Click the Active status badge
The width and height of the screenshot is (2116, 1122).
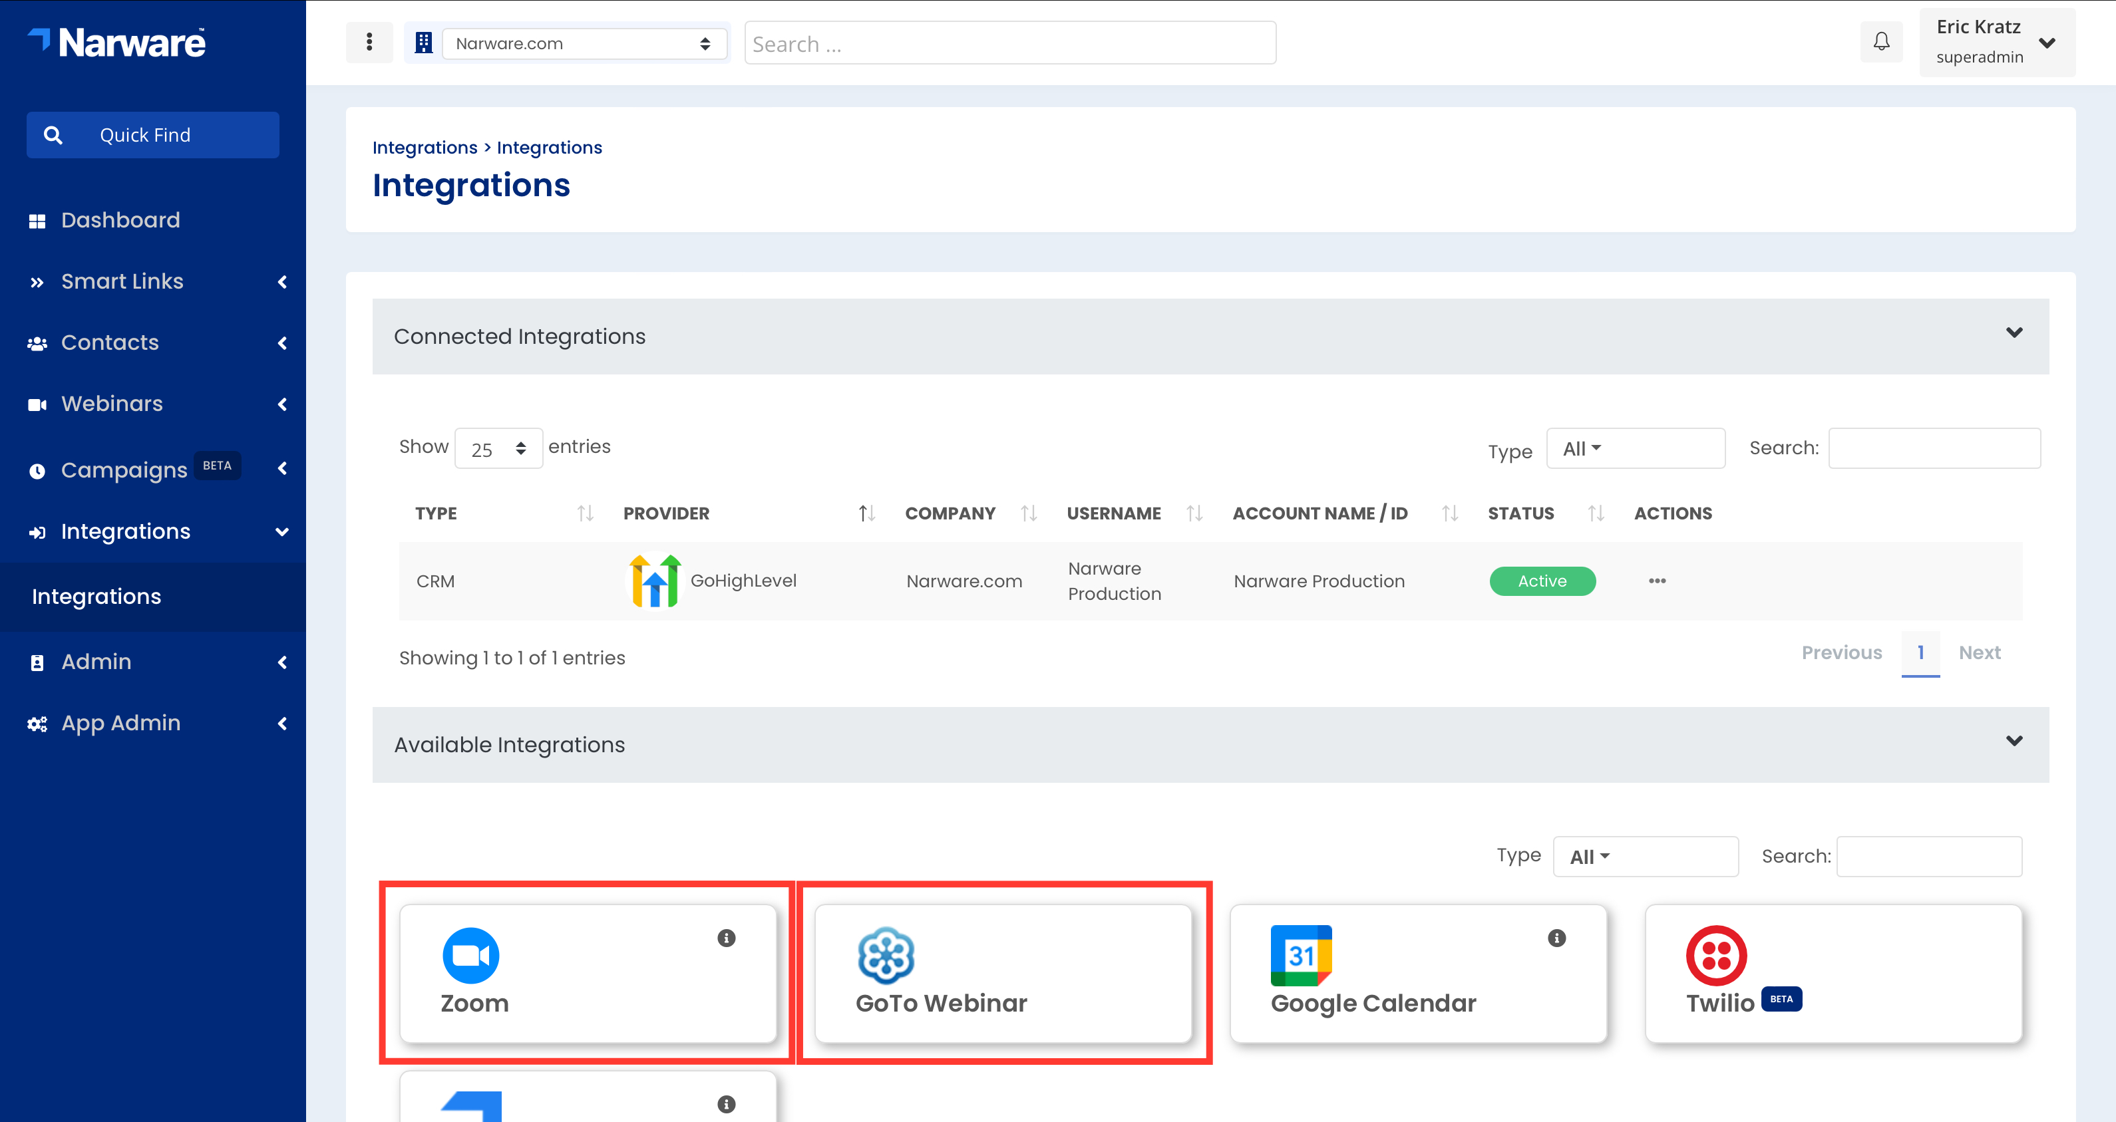coord(1542,581)
